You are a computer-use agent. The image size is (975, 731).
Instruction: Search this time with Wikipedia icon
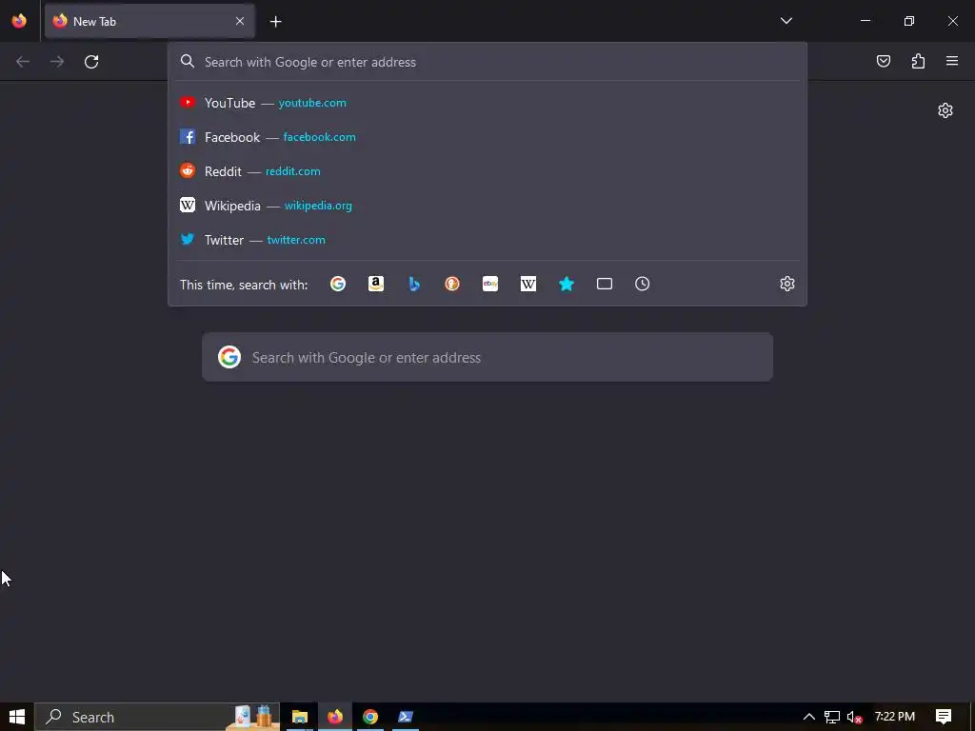tap(527, 284)
